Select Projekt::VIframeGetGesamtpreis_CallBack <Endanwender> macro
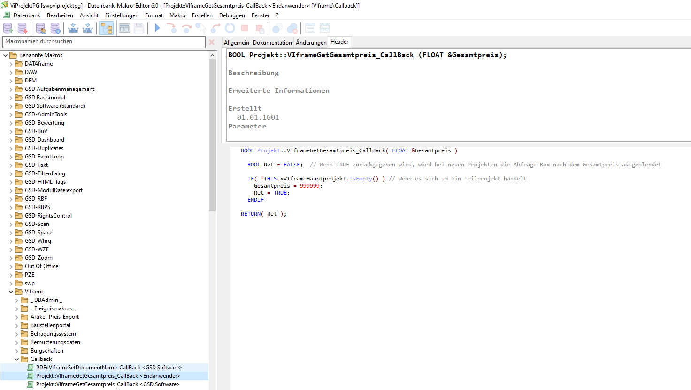 [108, 376]
